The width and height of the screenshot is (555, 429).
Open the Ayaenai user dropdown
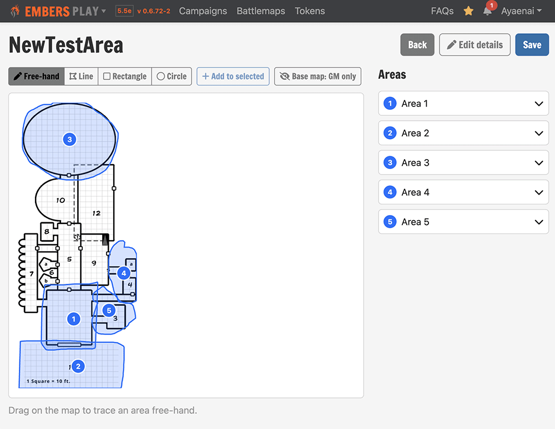(x=521, y=11)
